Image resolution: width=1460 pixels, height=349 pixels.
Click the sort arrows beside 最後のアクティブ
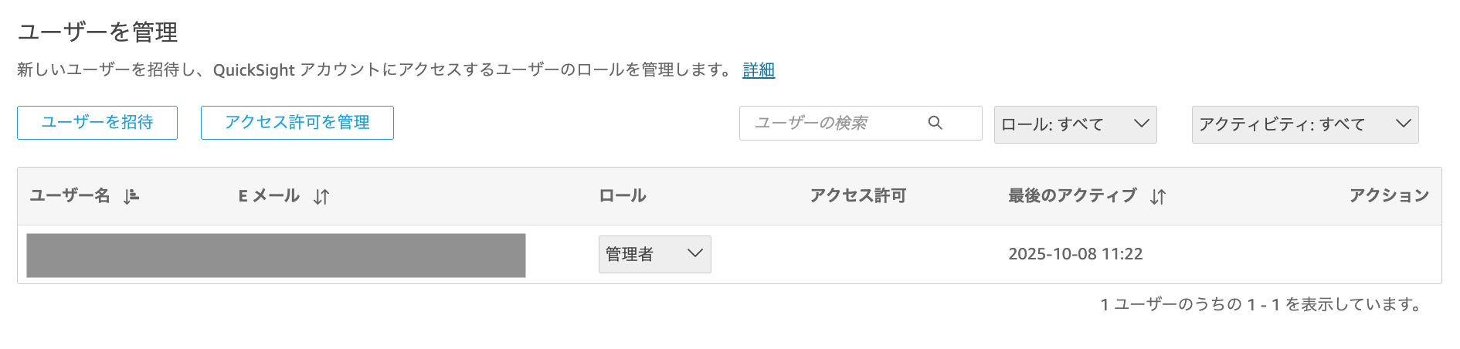(x=1157, y=197)
